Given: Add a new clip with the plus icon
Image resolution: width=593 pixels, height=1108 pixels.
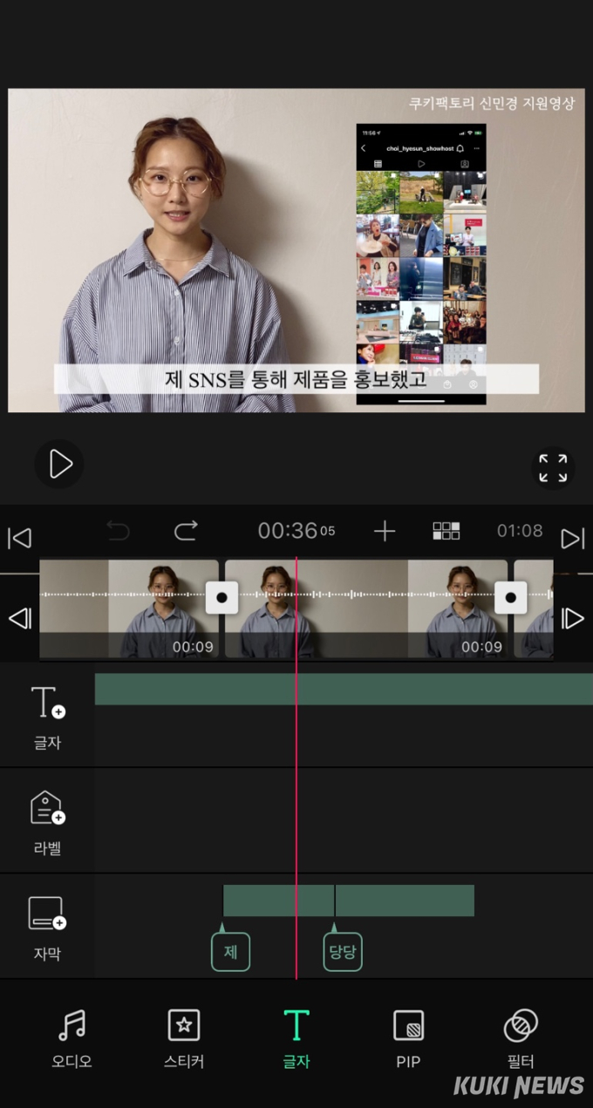Looking at the screenshot, I should pyautogui.click(x=385, y=531).
